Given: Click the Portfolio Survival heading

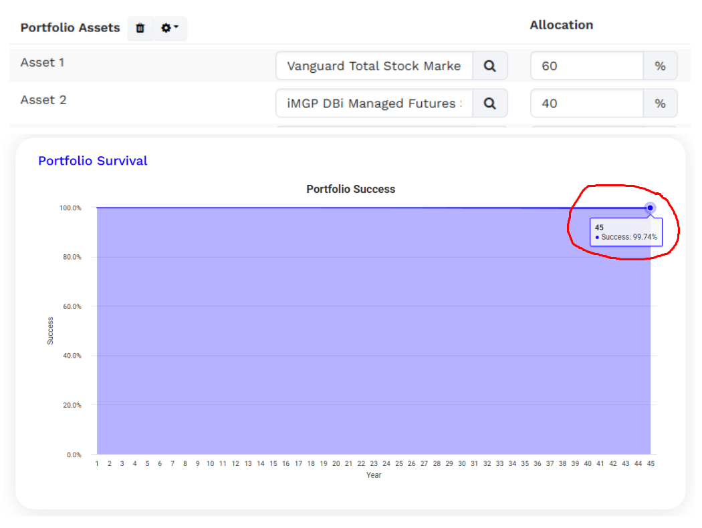Looking at the screenshot, I should (93, 161).
